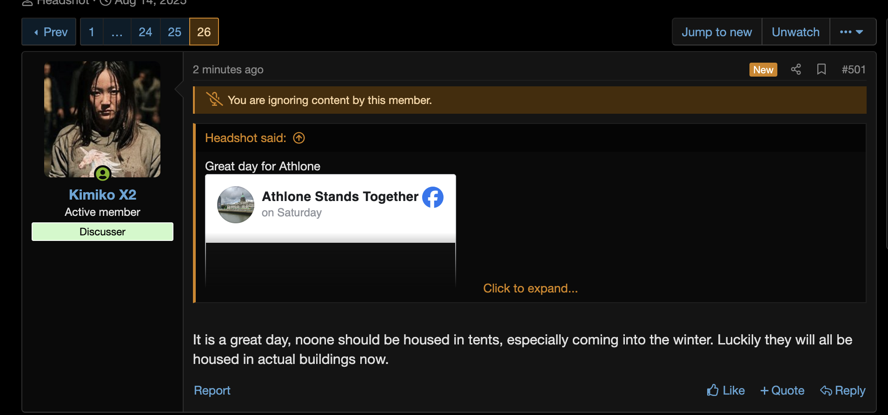
Task: Go to the previous page with Prev
Action: click(49, 32)
